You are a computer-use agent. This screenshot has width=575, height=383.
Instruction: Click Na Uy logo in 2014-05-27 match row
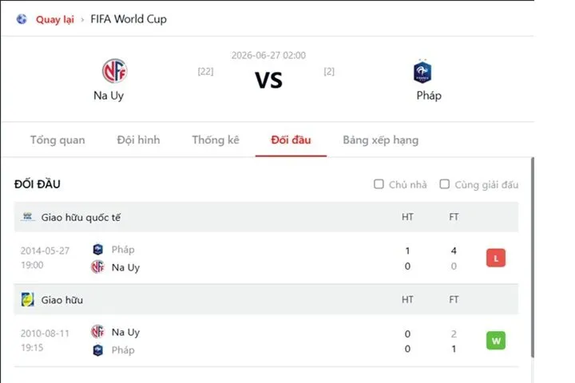pos(98,267)
